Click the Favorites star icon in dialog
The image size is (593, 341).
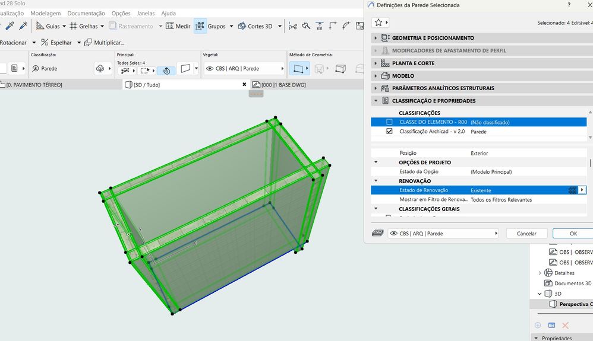pos(377,23)
